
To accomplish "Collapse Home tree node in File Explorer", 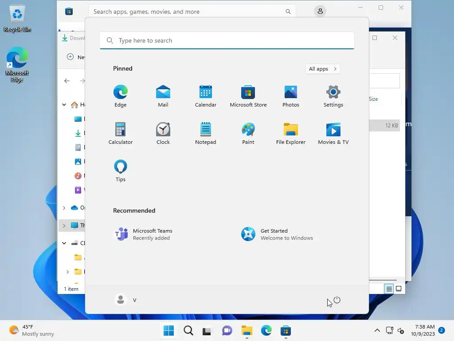I will tap(64, 104).
